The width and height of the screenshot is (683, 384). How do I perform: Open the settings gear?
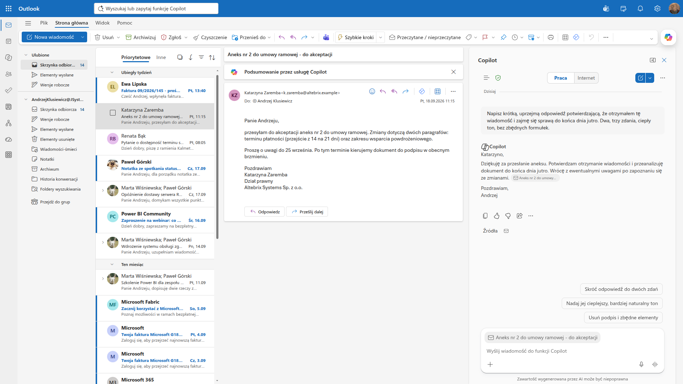click(657, 9)
